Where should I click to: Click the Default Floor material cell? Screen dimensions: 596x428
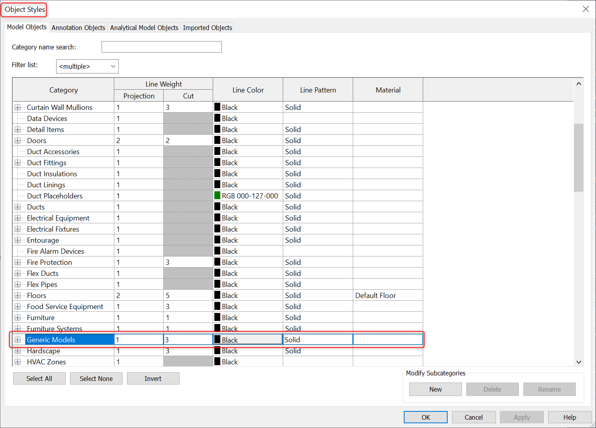pyautogui.click(x=388, y=296)
